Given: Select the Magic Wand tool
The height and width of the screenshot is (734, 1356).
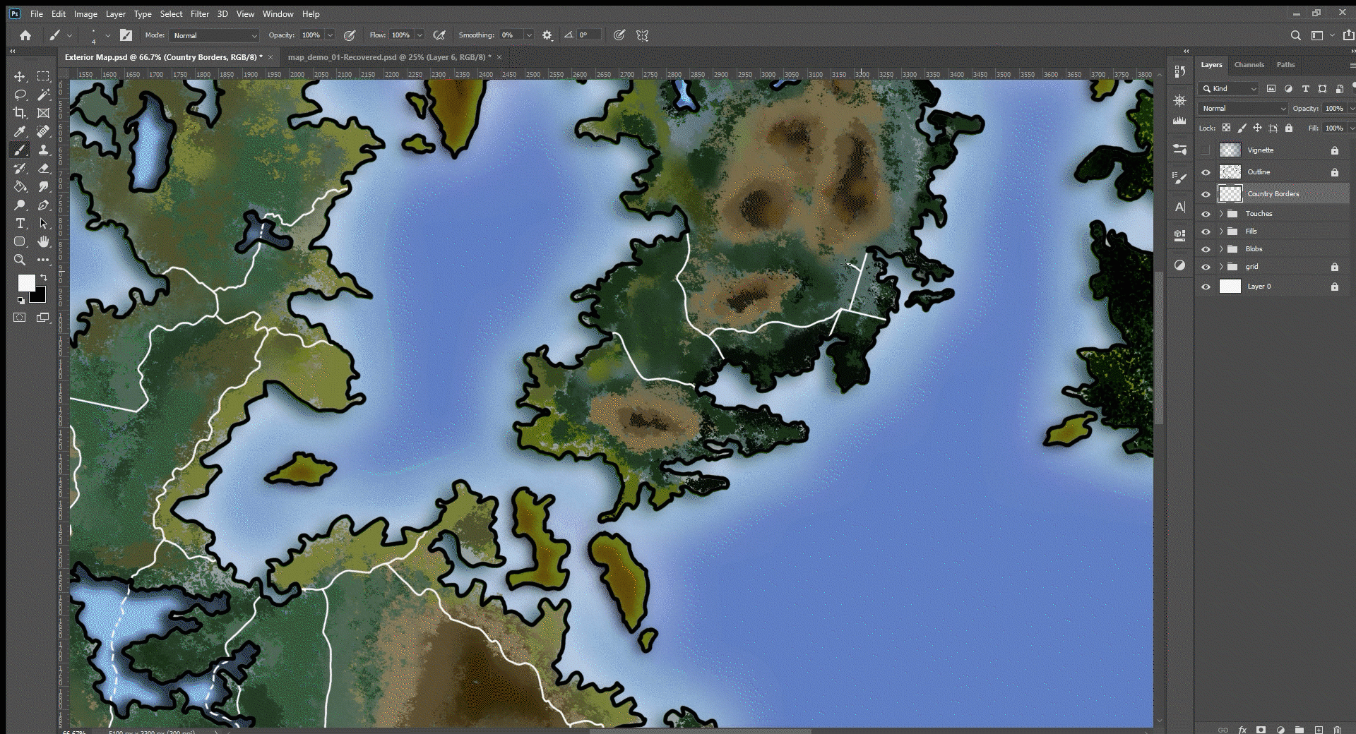Looking at the screenshot, I should coord(43,95).
